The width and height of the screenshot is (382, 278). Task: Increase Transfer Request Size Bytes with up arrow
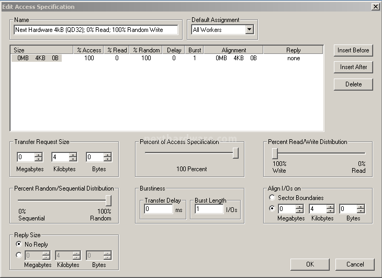[107, 155]
